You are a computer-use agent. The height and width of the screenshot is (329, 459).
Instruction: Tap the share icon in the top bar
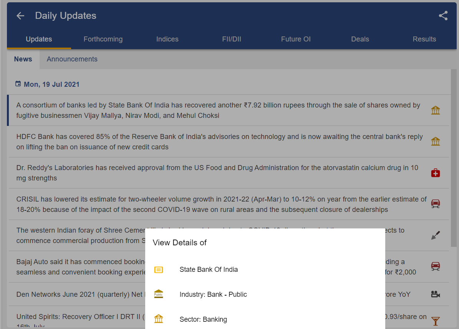(443, 16)
